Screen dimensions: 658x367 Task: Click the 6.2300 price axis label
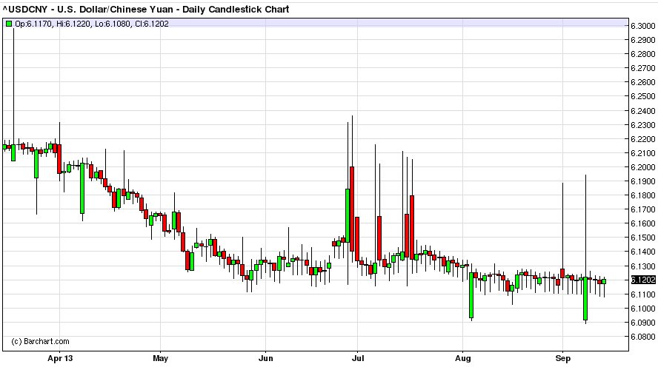pyautogui.click(x=643, y=125)
